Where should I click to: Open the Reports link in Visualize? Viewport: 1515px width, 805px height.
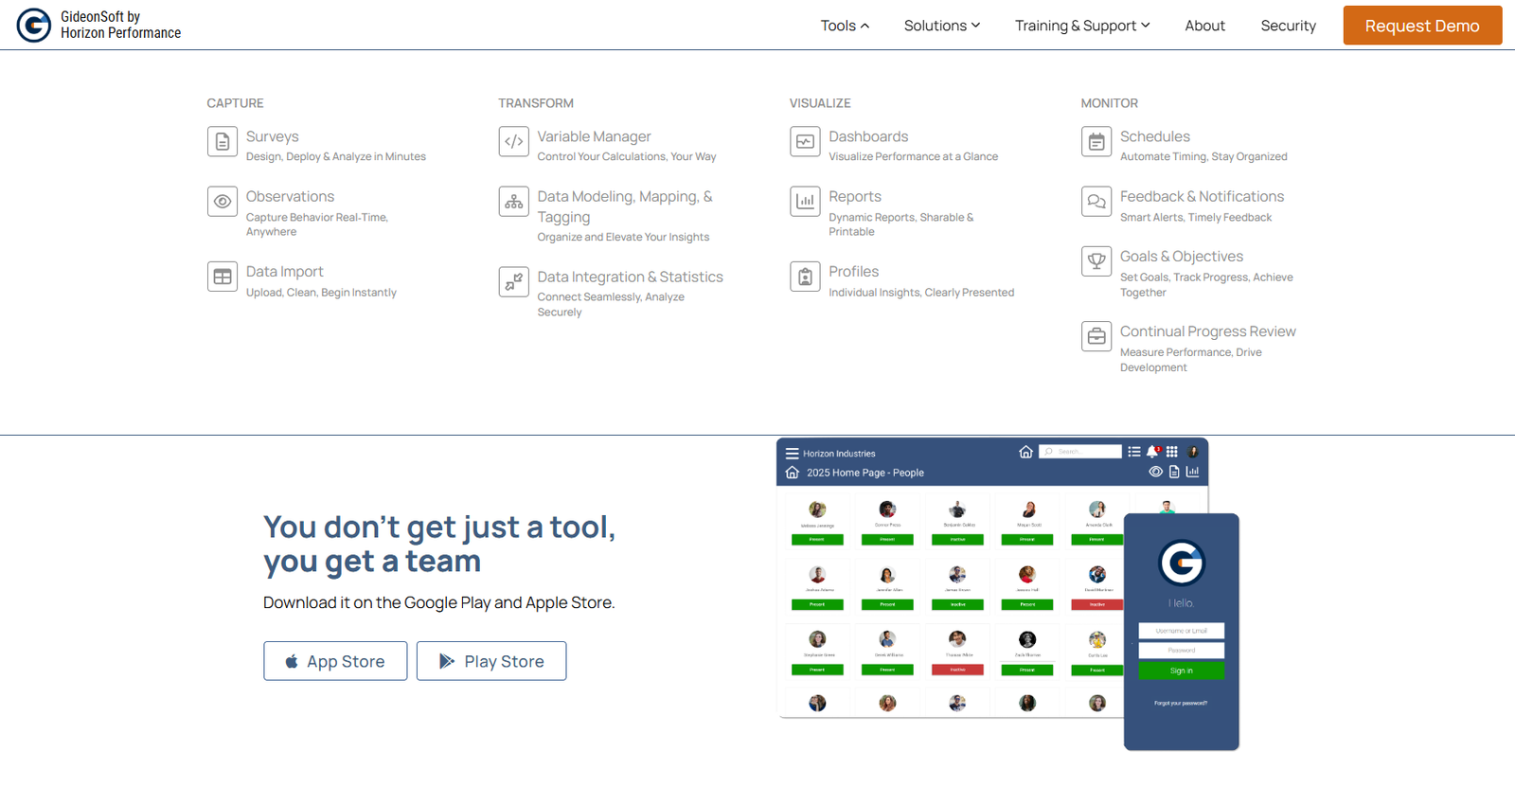854,196
